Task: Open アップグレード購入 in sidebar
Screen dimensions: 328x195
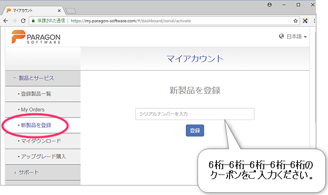Action: tap(43, 157)
